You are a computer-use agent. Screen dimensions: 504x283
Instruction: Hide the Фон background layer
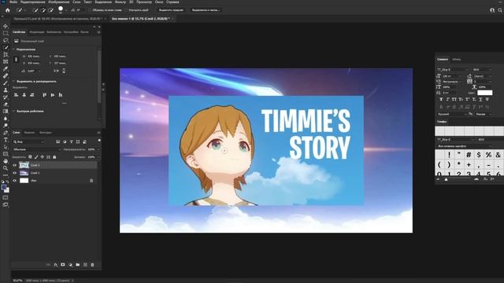coord(14,181)
